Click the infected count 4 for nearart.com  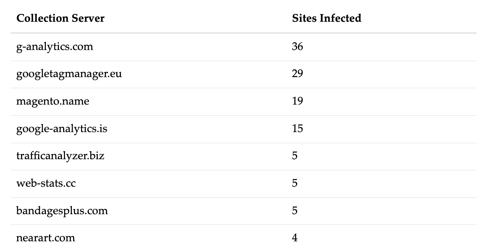coord(295,238)
